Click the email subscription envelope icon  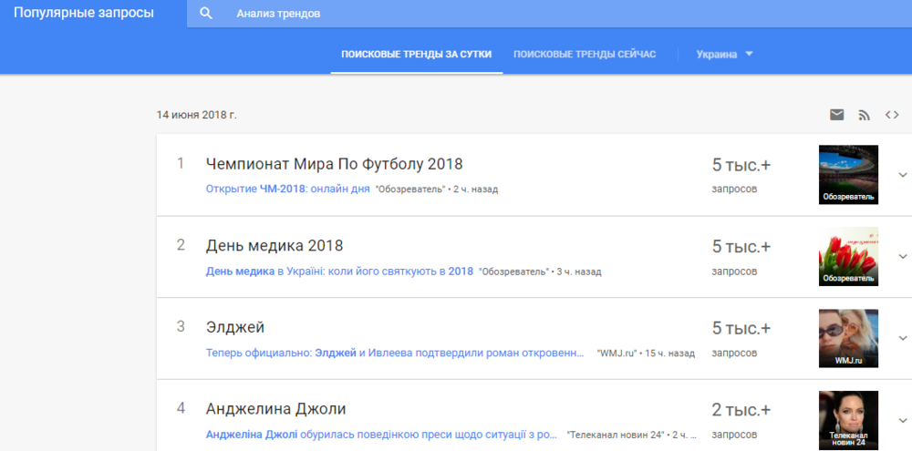click(836, 115)
